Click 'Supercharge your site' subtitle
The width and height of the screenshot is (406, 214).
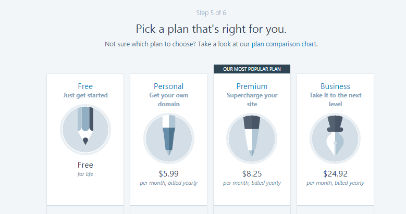coord(252,99)
